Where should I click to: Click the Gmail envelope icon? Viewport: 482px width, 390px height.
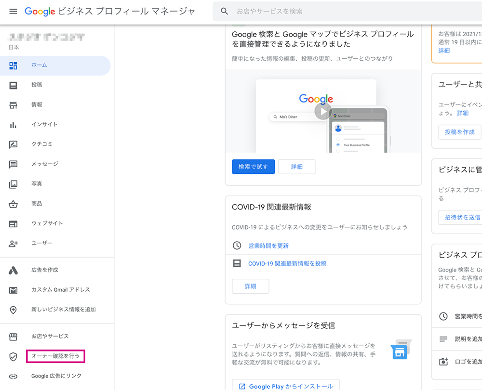click(13, 290)
